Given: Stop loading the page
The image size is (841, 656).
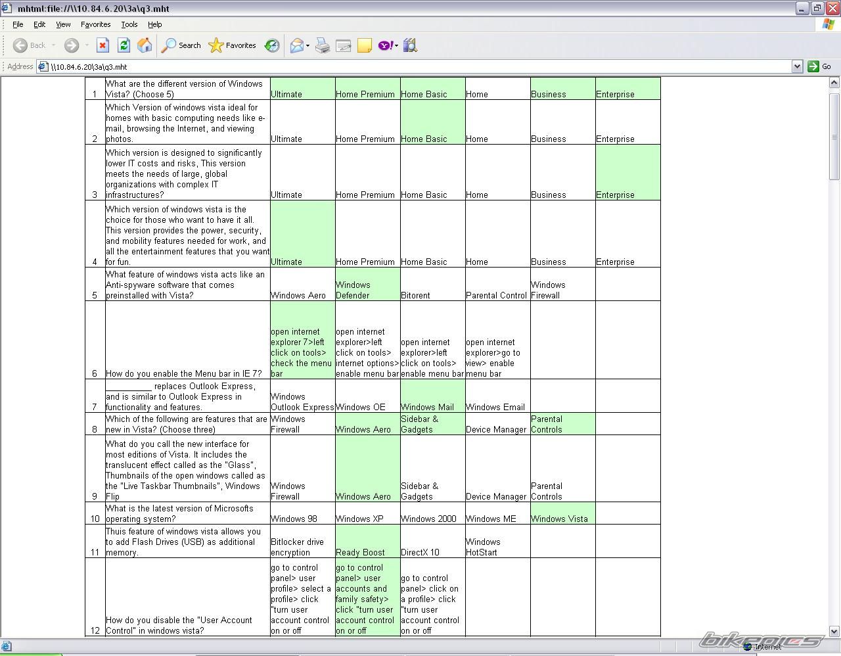Looking at the screenshot, I should pos(102,45).
